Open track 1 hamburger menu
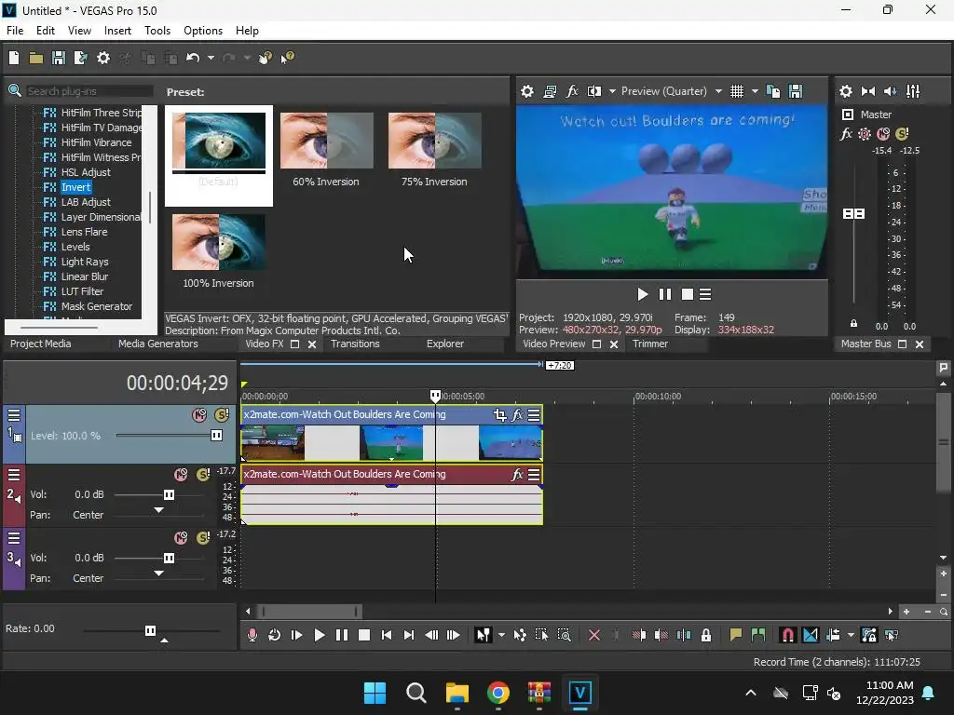 (14, 415)
